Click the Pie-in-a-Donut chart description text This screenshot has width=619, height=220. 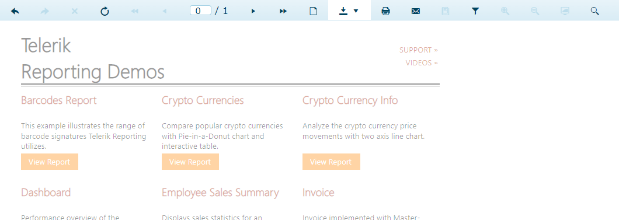tap(222, 136)
